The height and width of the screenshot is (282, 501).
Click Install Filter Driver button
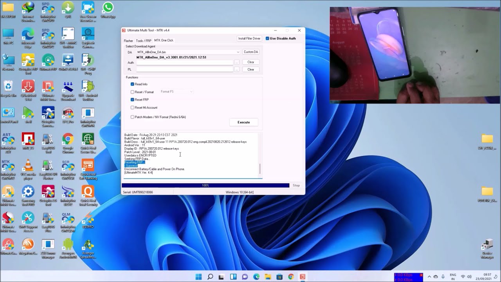coord(249,38)
